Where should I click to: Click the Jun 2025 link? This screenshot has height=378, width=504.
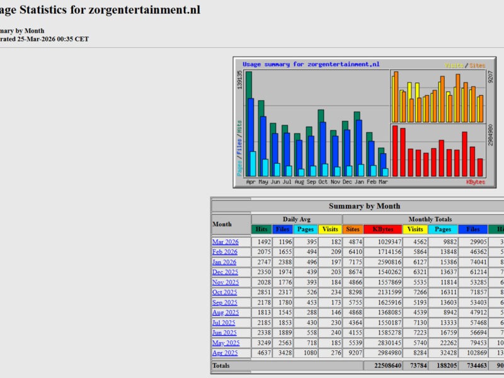tap(224, 333)
